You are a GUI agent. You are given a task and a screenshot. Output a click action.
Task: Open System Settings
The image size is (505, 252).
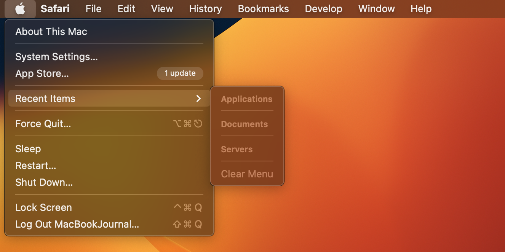tap(56, 57)
